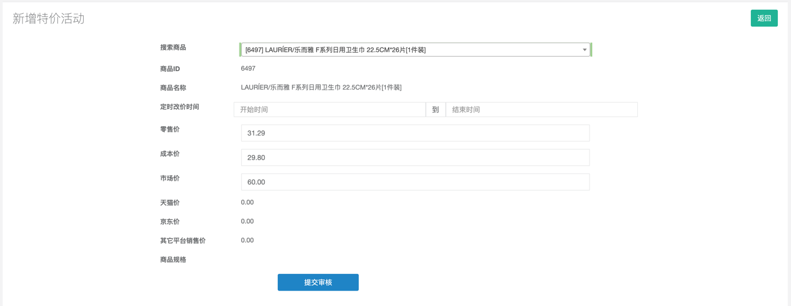
Task: Edit the 零售价 field showing 31.29
Action: click(x=415, y=133)
